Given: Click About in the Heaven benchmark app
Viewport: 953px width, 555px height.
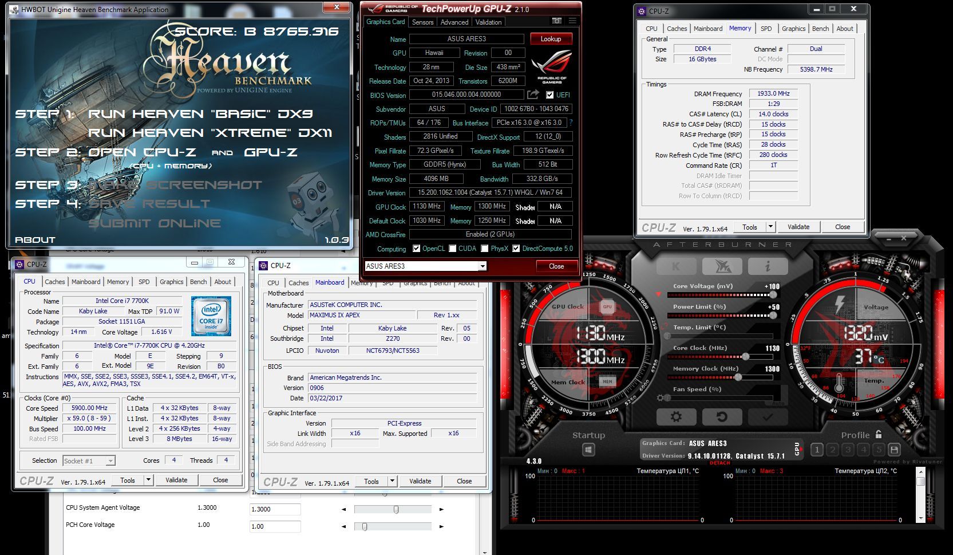Looking at the screenshot, I should (x=35, y=240).
